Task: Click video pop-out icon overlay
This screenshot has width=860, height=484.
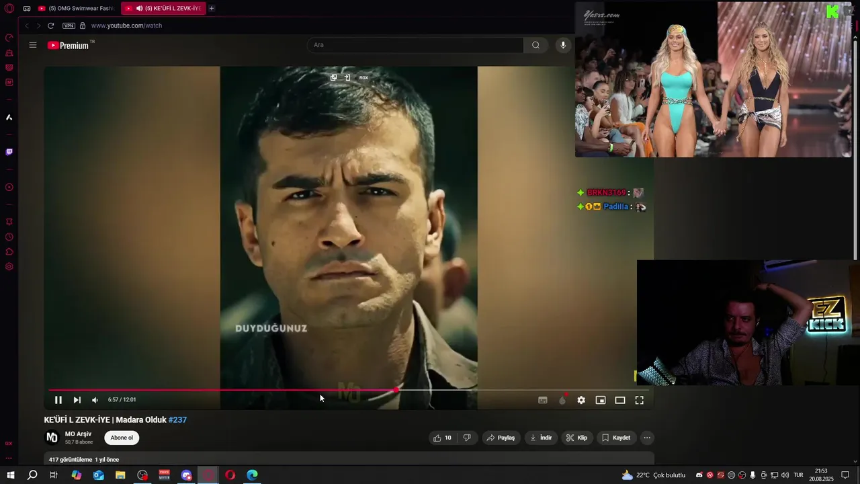Action: click(333, 77)
